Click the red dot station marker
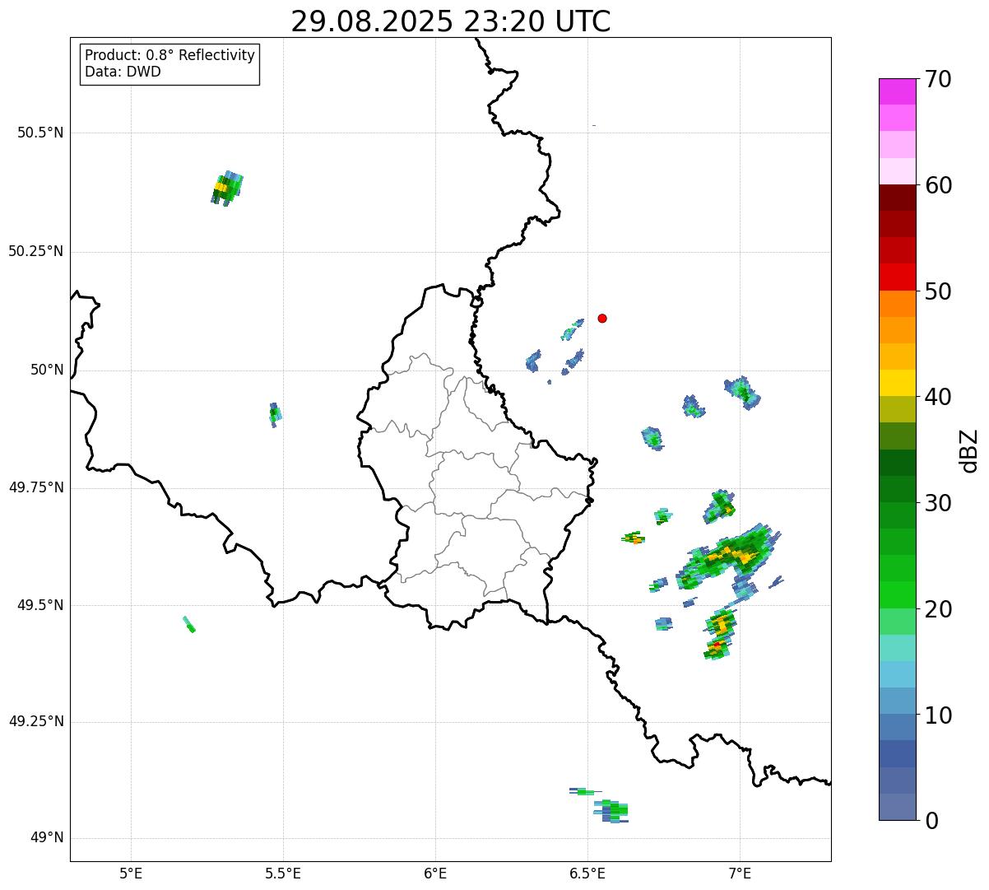This screenshot has height=890, width=989. click(602, 318)
